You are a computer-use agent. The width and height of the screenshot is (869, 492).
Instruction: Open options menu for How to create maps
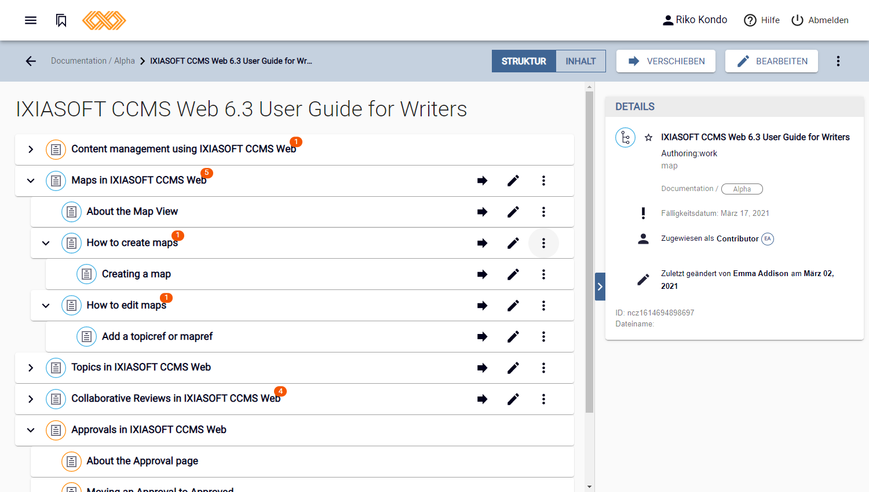[543, 243]
